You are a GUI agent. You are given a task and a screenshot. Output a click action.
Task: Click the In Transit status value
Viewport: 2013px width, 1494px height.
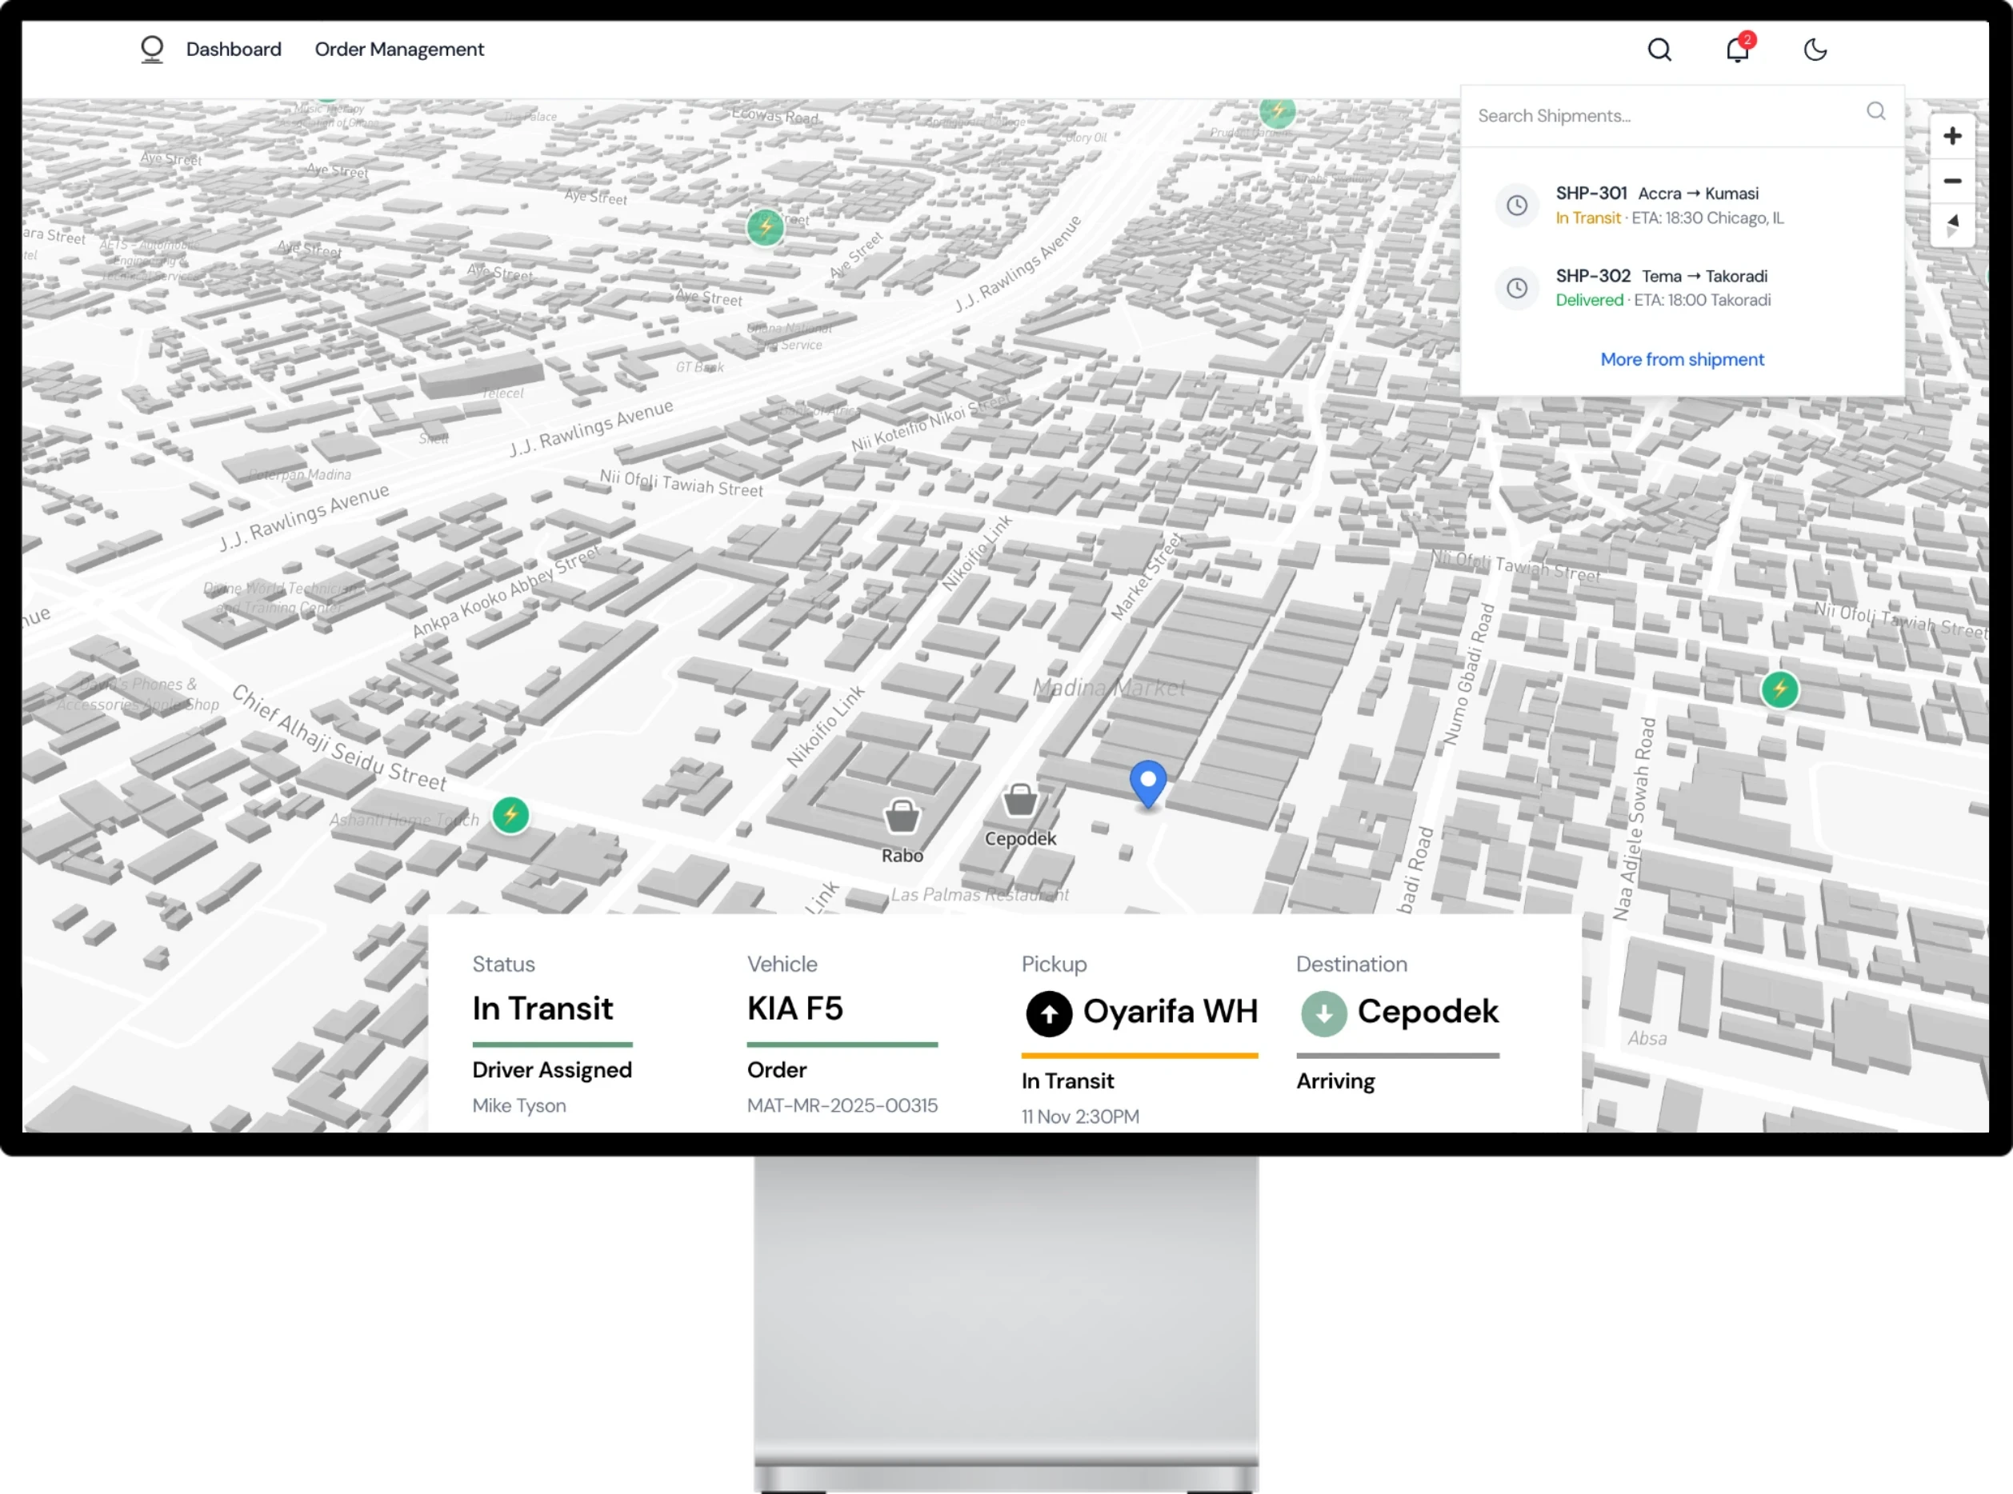pos(542,1009)
